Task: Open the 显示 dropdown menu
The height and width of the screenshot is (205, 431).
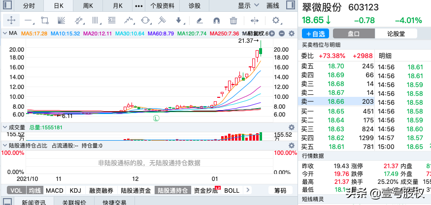Action: 248,5
